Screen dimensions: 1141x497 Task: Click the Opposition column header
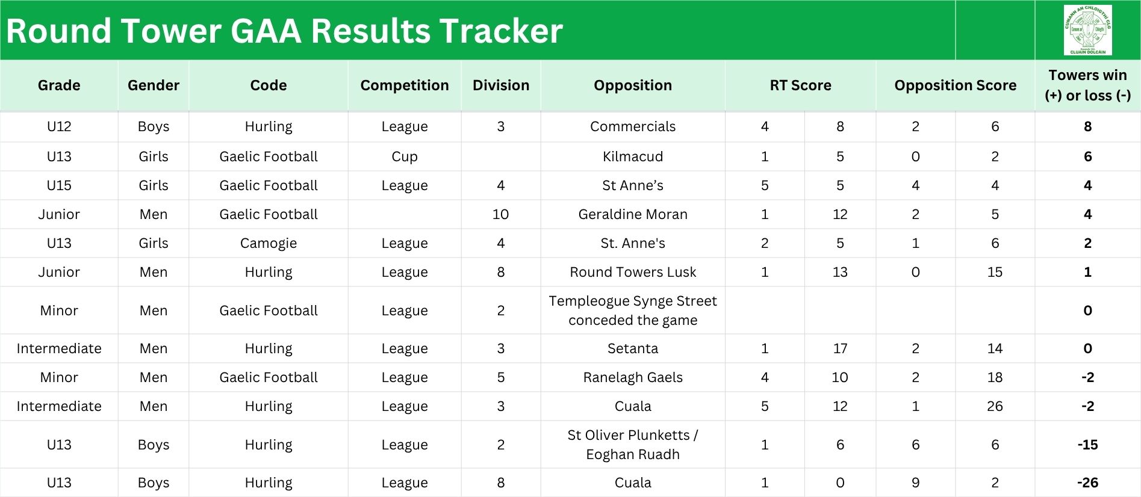[x=633, y=85]
